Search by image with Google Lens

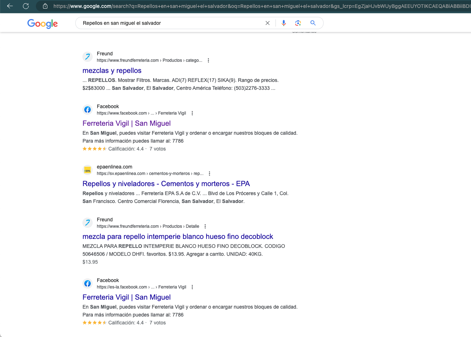coord(298,23)
